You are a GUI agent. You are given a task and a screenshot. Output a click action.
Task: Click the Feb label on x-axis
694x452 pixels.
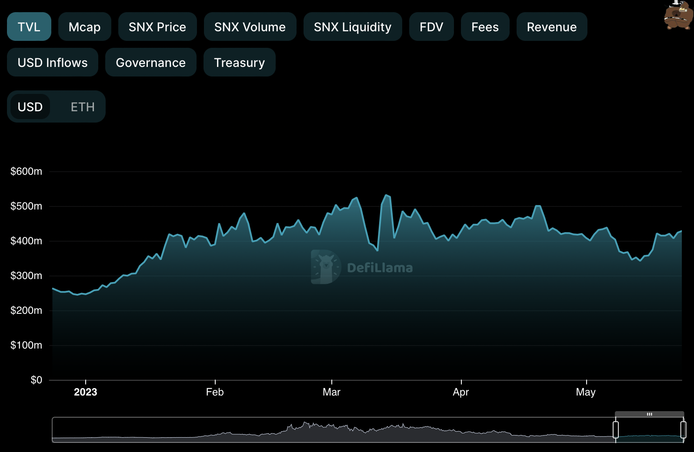(215, 392)
